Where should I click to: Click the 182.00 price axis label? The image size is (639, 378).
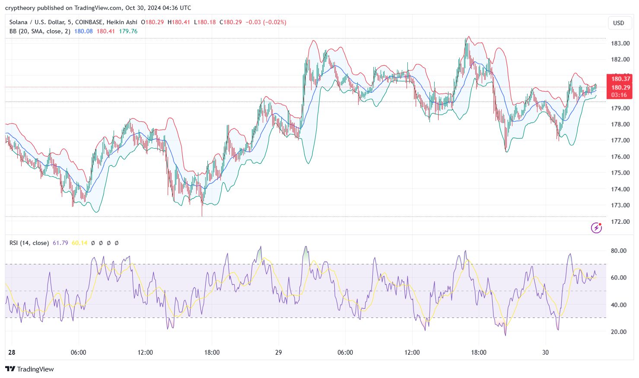tap(620, 59)
